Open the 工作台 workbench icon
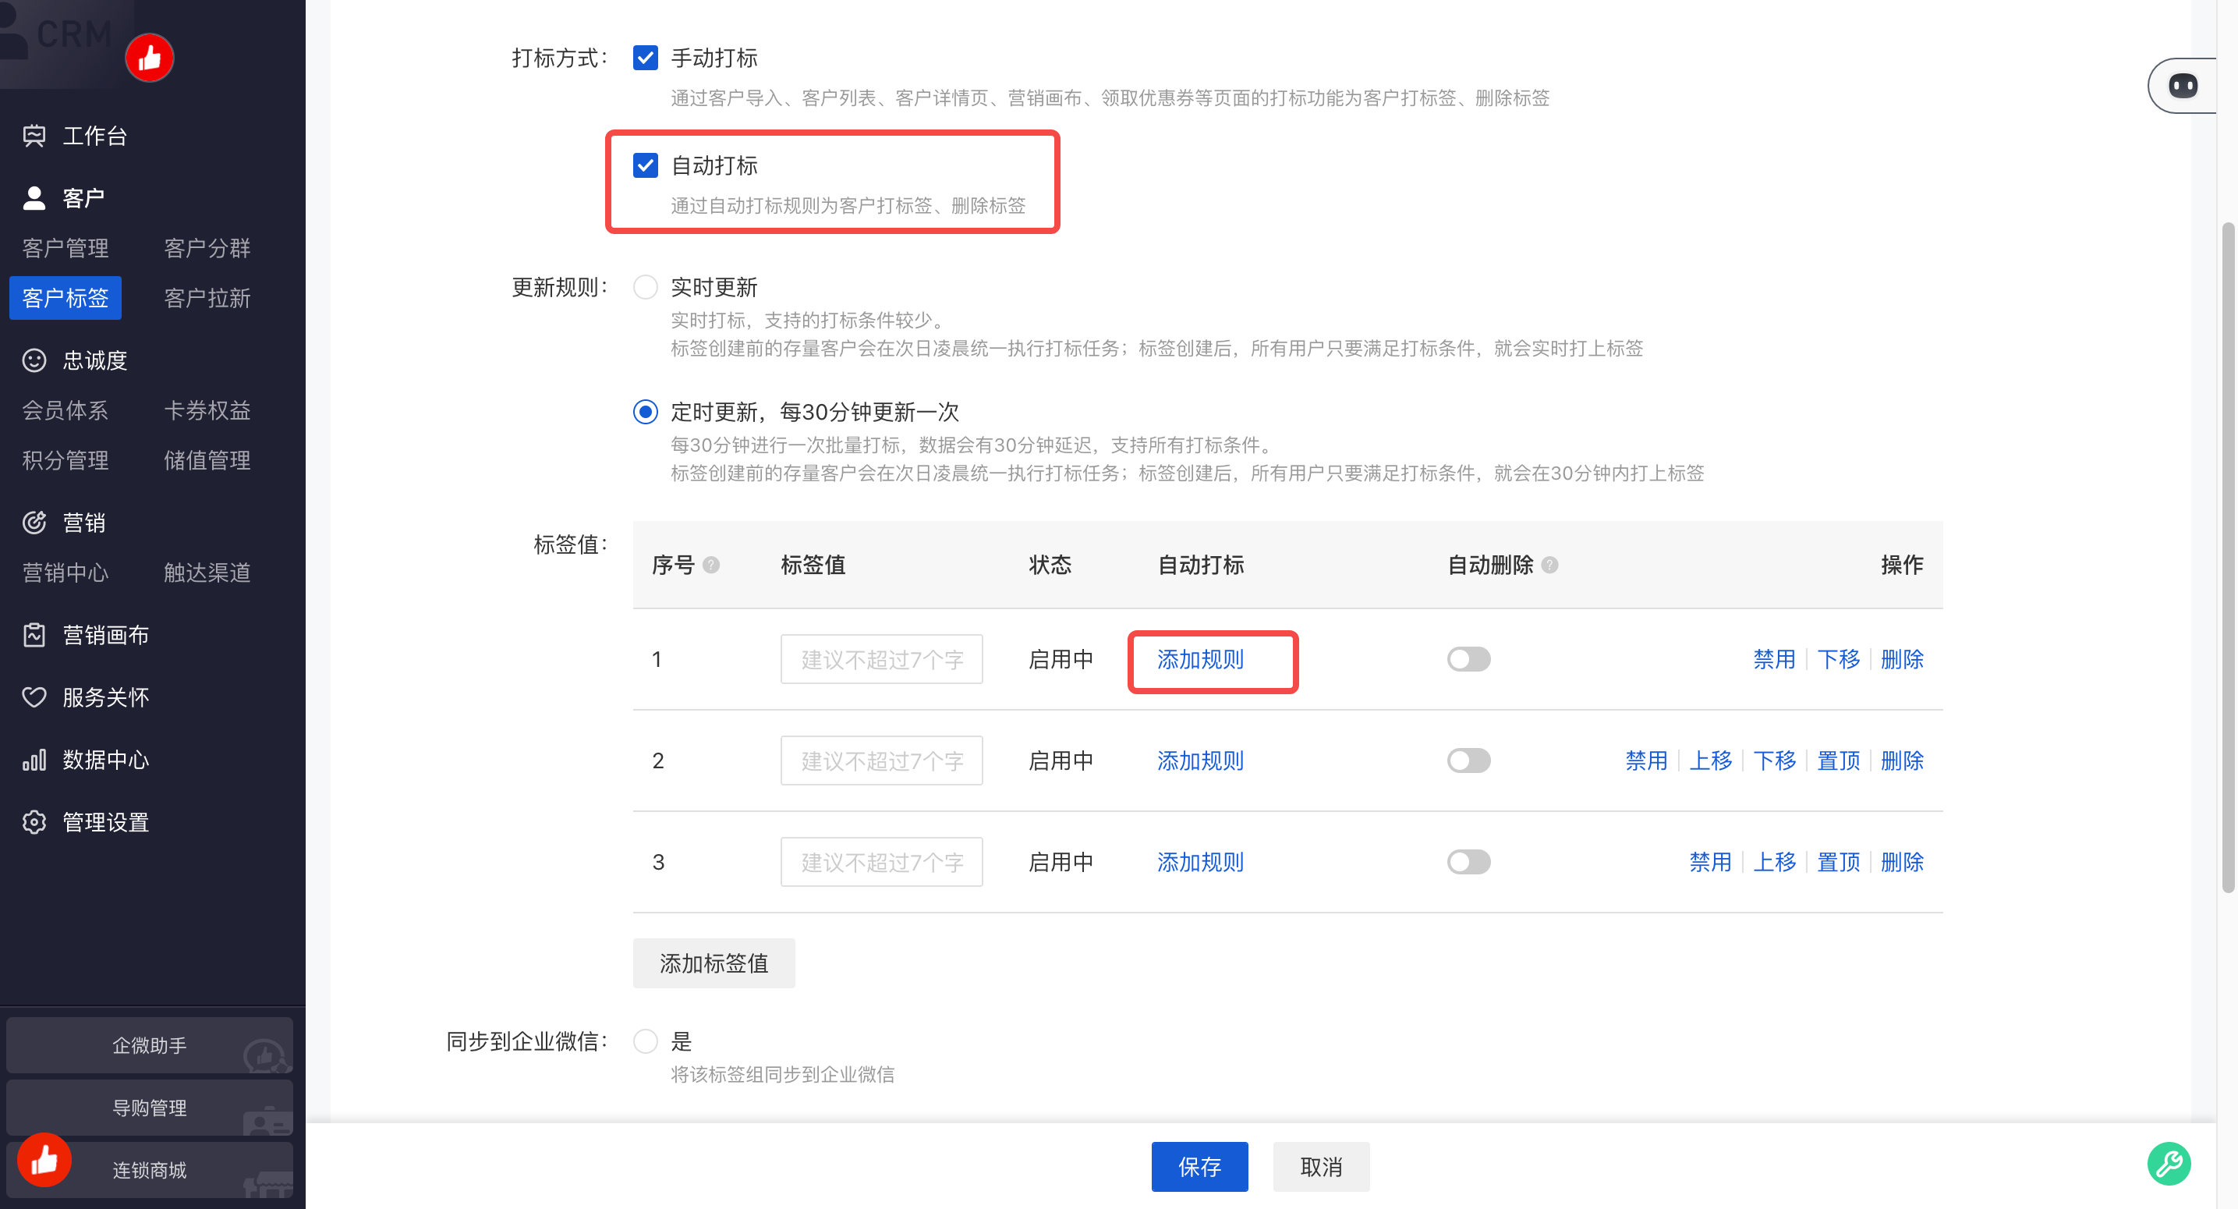This screenshot has height=1209, width=2238. [x=34, y=136]
